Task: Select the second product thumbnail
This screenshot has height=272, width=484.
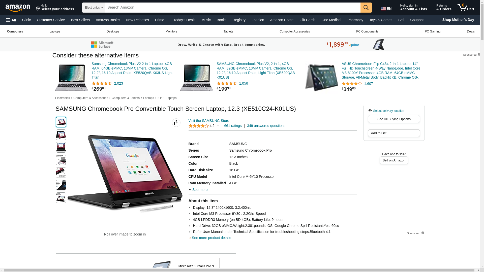Action: [61, 135]
